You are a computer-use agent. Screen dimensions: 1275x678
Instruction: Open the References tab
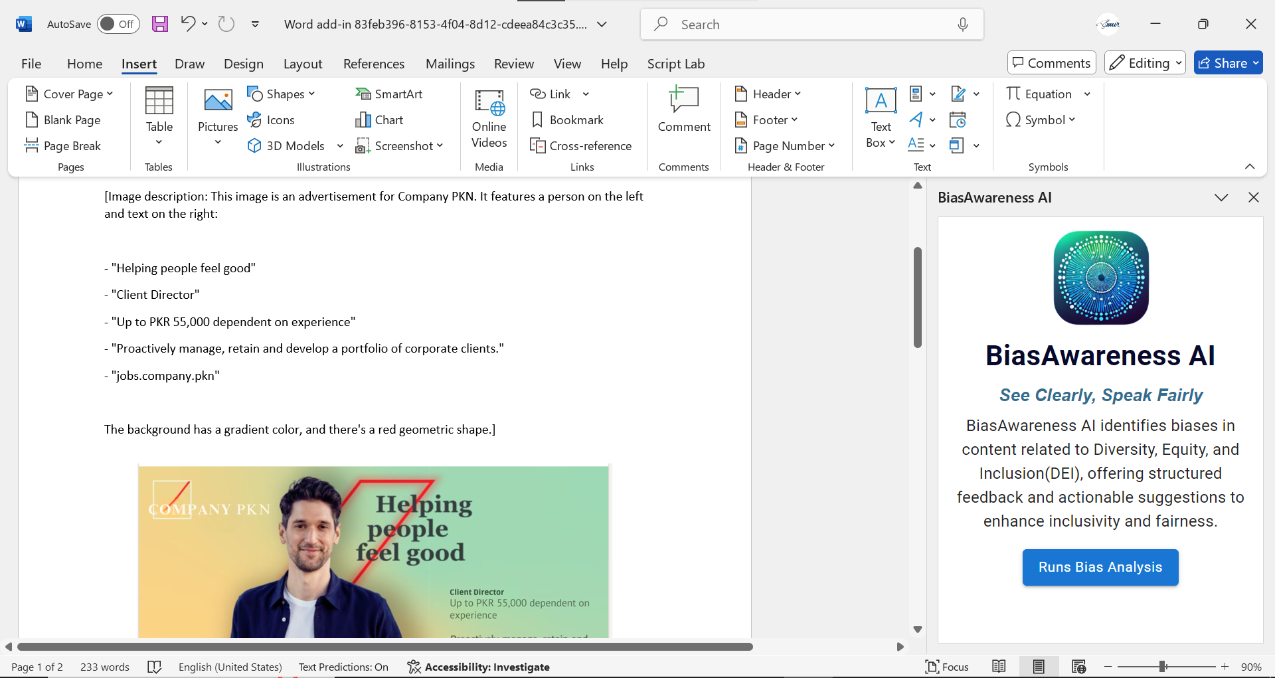[x=374, y=64]
